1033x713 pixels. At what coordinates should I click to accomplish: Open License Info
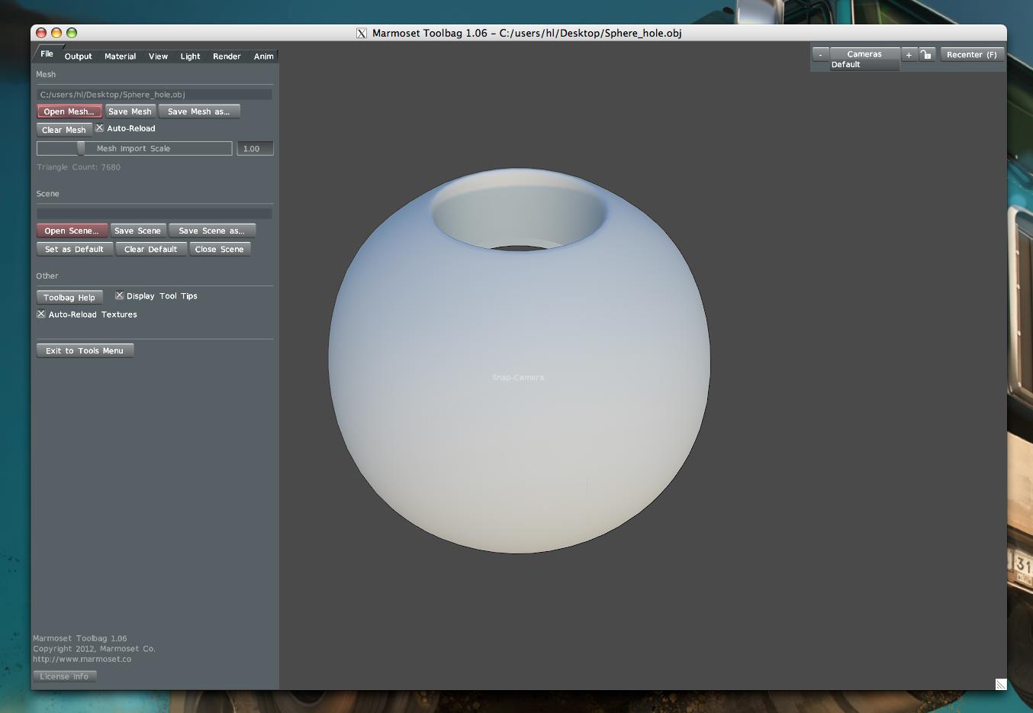point(64,676)
